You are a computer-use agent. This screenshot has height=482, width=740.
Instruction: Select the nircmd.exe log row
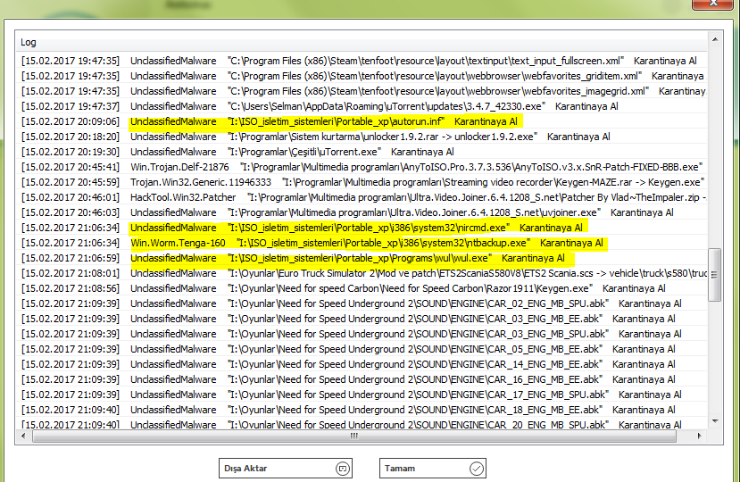pyautogui.click(x=362, y=228)
